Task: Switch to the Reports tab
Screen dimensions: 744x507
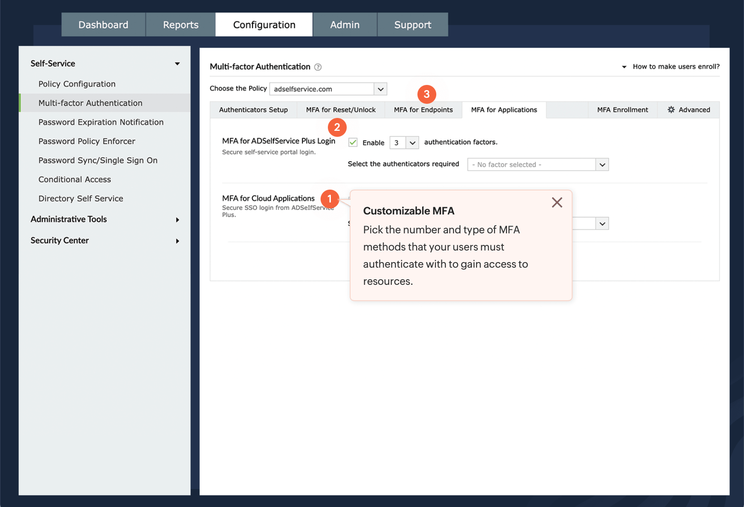Action: [180, 24]
